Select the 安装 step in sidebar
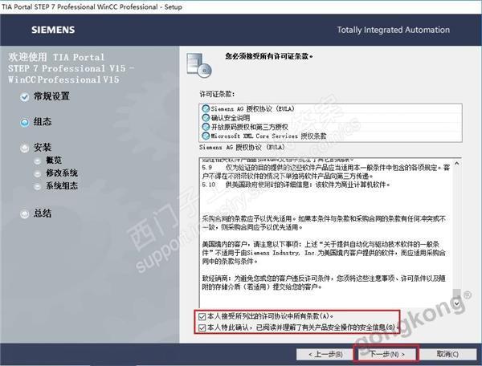 click(43, 148)
